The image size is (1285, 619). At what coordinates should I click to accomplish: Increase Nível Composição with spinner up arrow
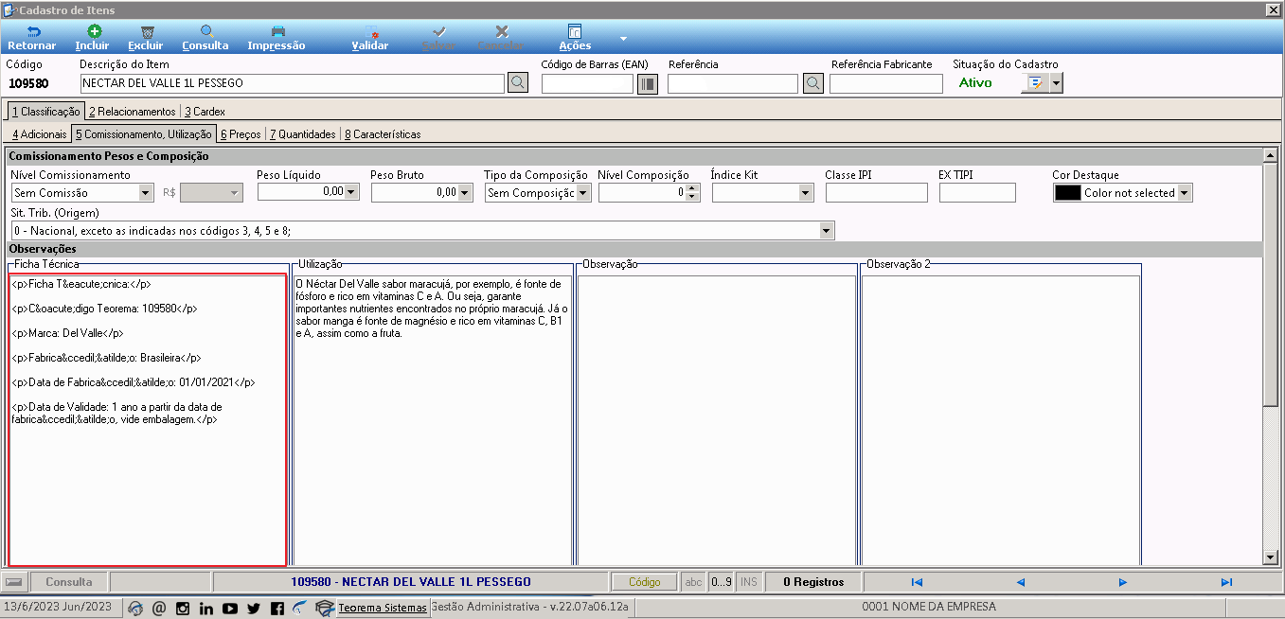692,188
